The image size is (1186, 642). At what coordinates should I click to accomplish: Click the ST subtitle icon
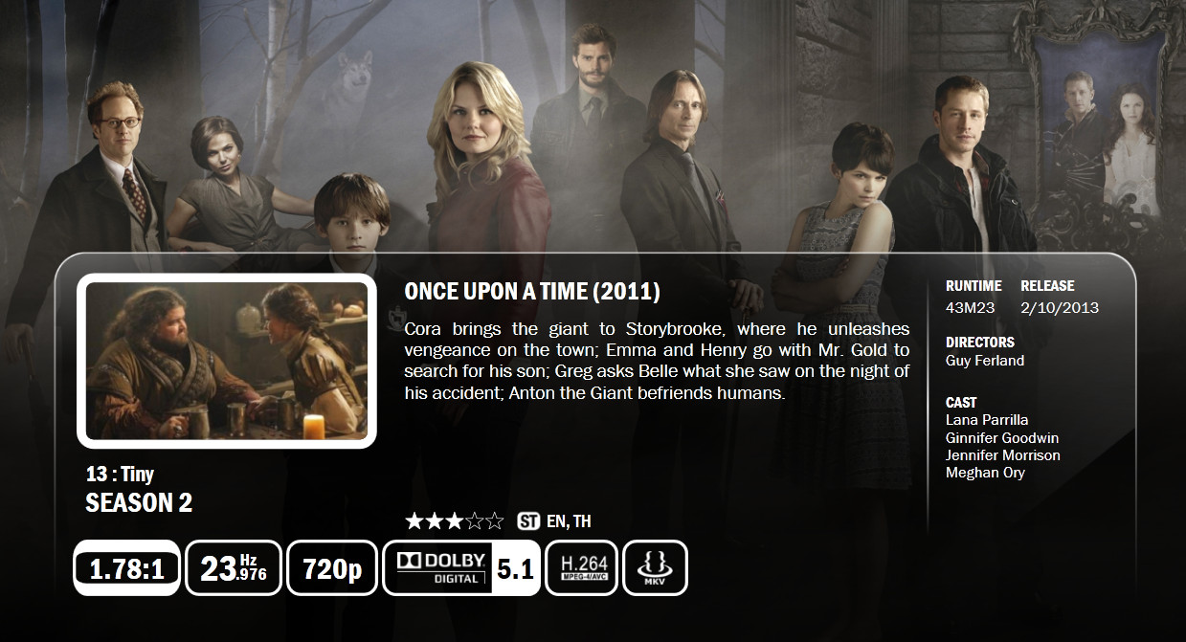[527, 521]
